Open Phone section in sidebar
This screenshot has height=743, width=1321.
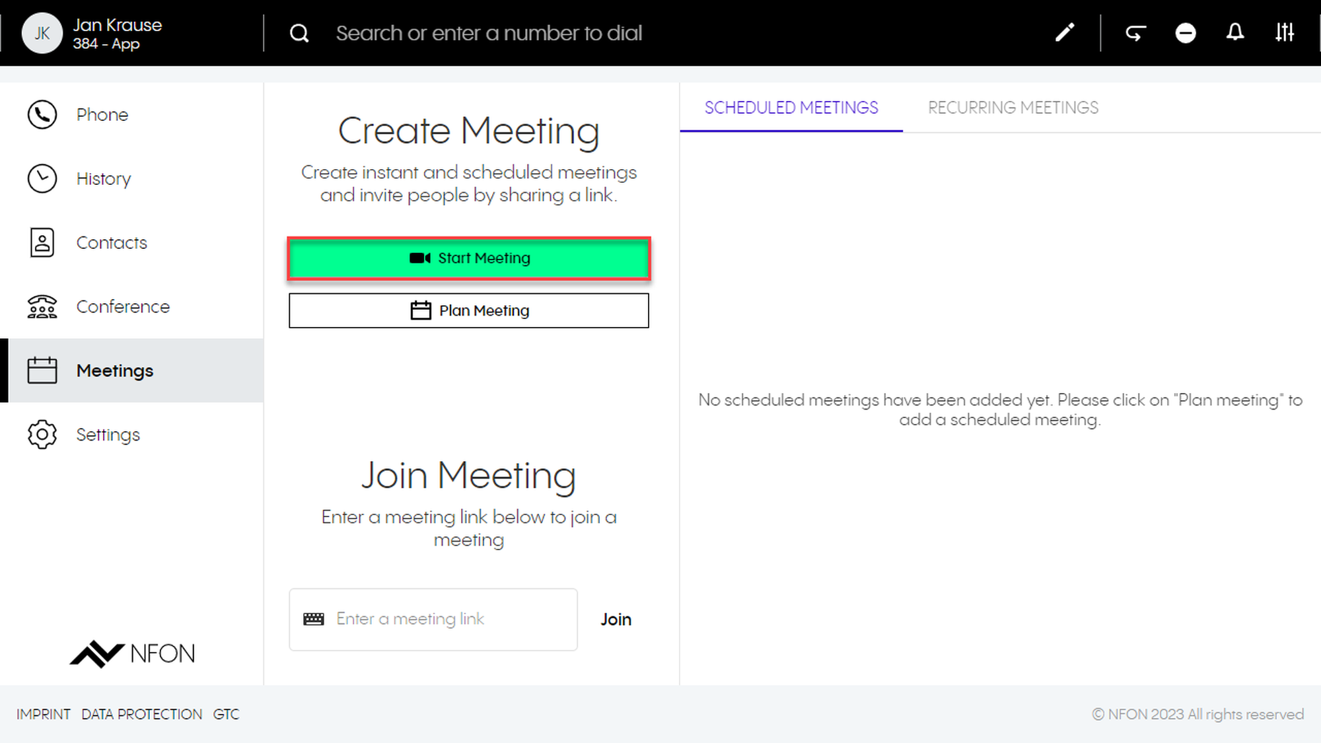click(x=102, y=115)
